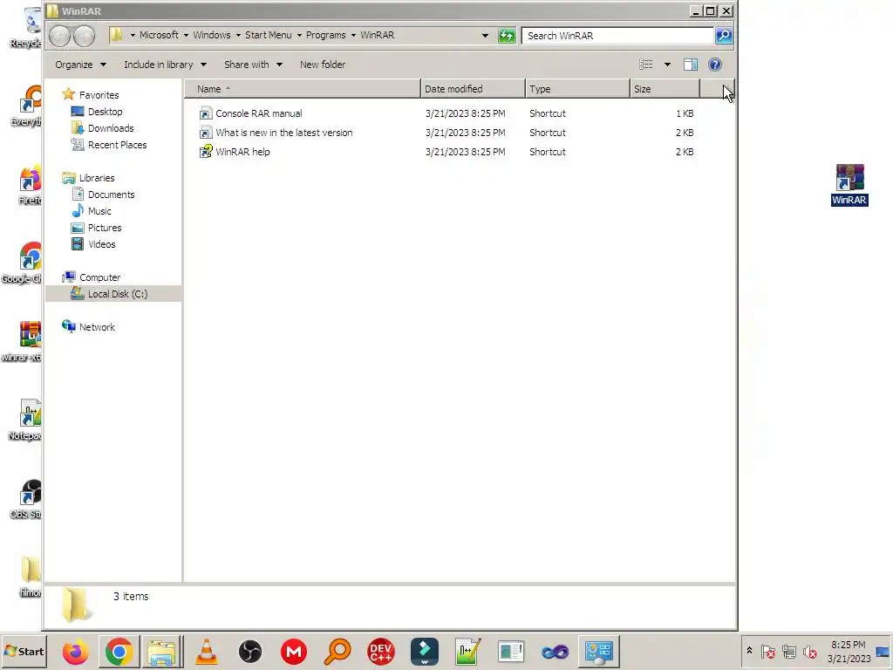Show hidden tray icons arrow

(x=749, y=651)
